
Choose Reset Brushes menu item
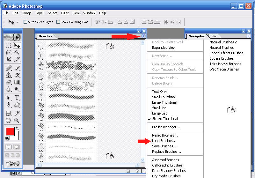(165, 135)
